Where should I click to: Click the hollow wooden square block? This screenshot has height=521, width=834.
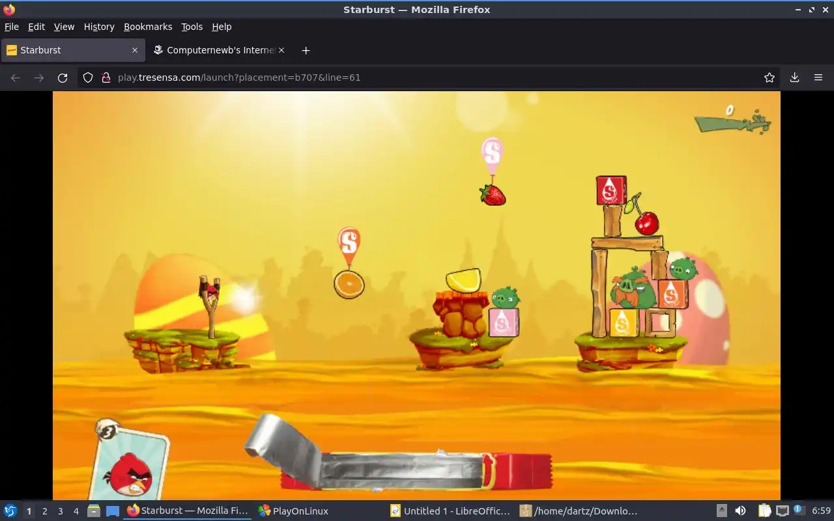pyautogui.click(x=661, y=322)
